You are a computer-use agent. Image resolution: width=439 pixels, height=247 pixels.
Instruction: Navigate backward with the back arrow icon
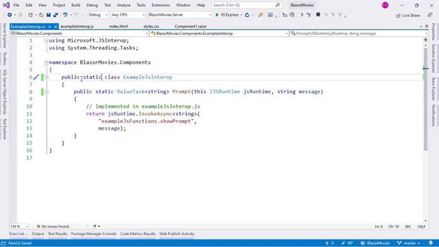pos(10,15)
